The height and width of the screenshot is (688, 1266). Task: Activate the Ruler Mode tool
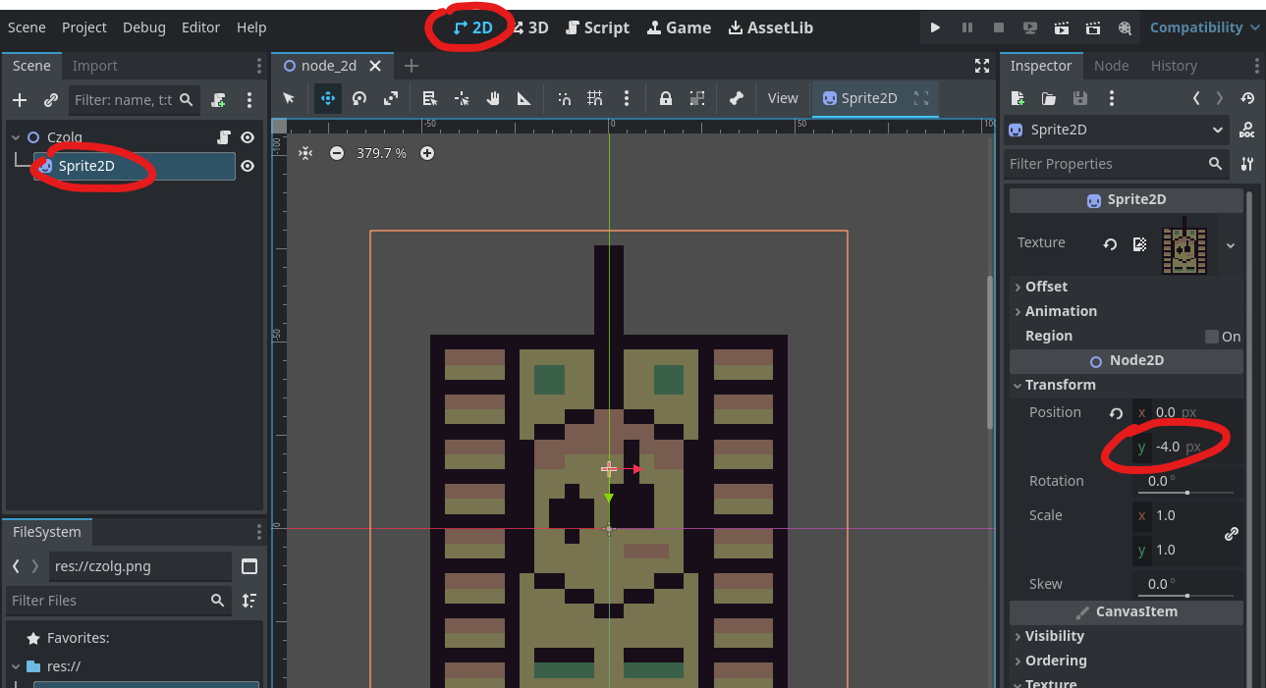click(524, 98)
